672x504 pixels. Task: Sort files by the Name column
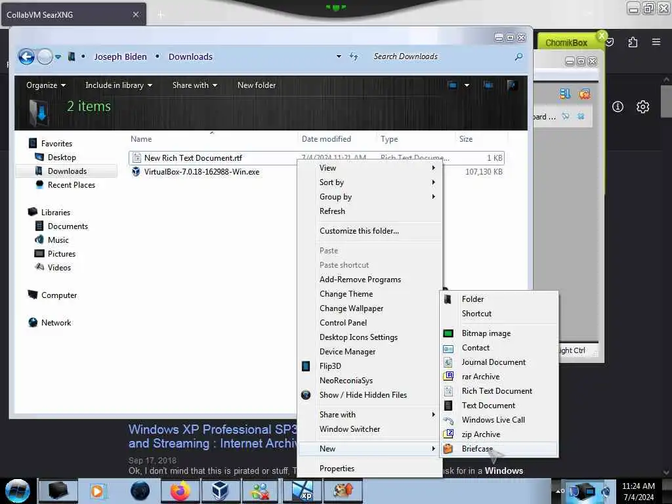(x=141, y=139)
